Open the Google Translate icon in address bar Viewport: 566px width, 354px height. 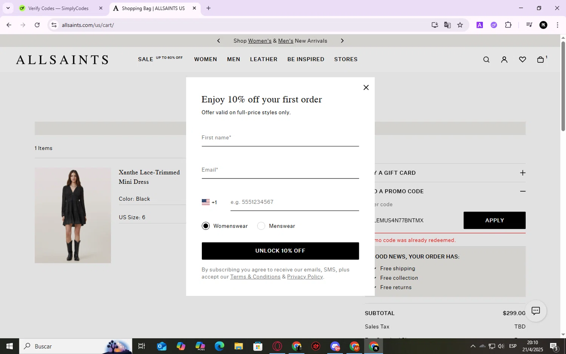(x=447, y=25)
